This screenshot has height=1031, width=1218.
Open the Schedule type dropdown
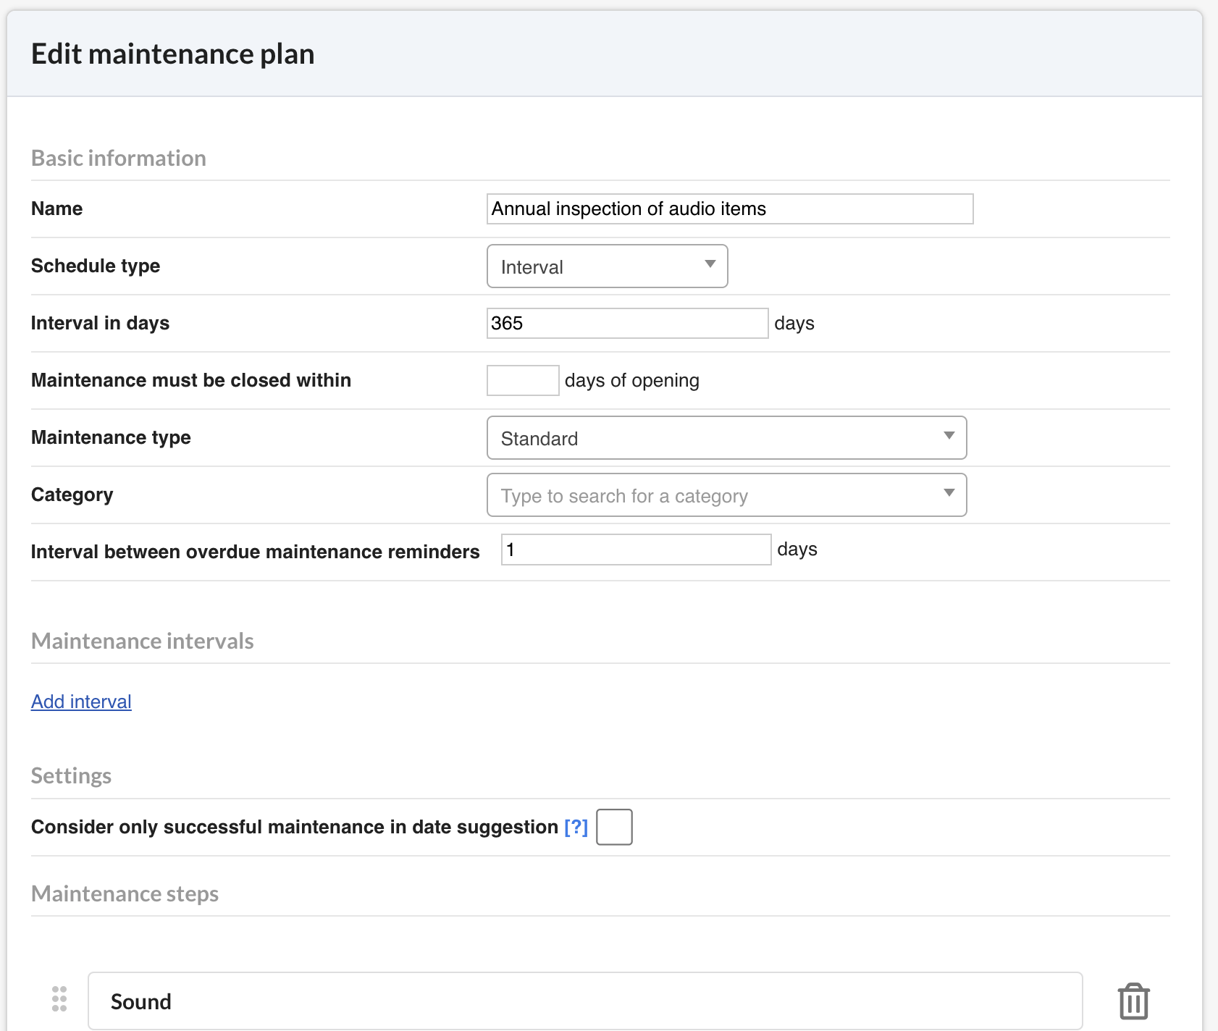[607, 266]
